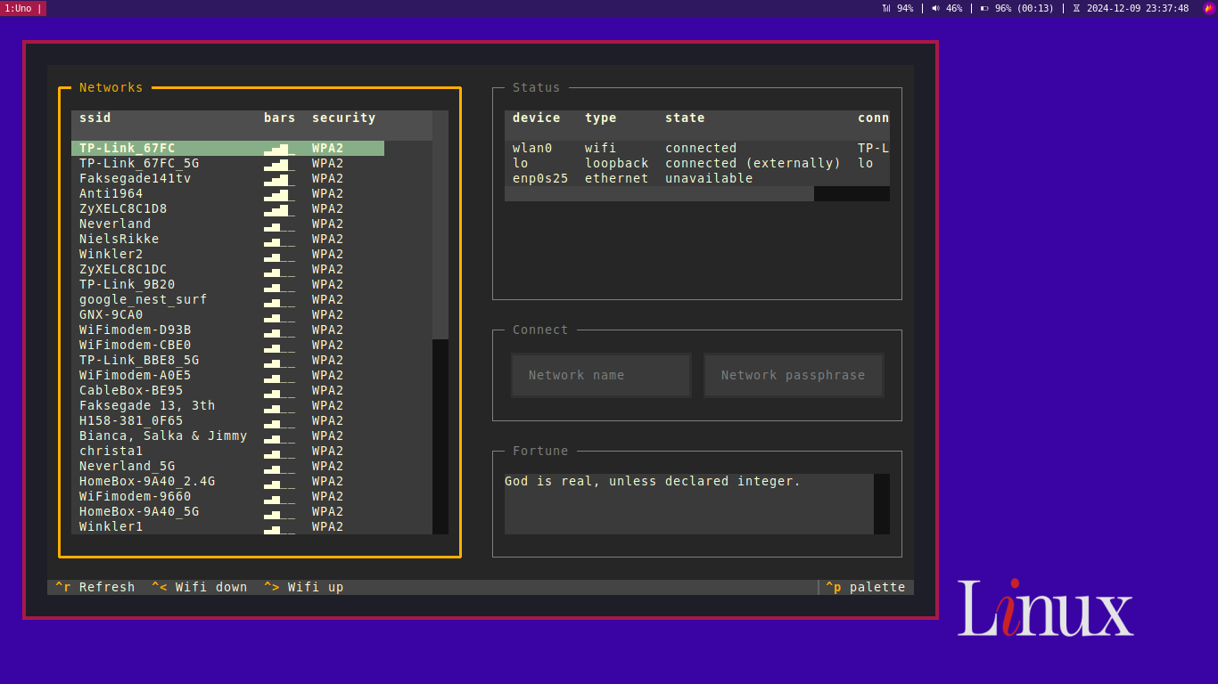Open the command palette from footer
The height and width of the screenshot is (684, 1218).
(865, 587)
